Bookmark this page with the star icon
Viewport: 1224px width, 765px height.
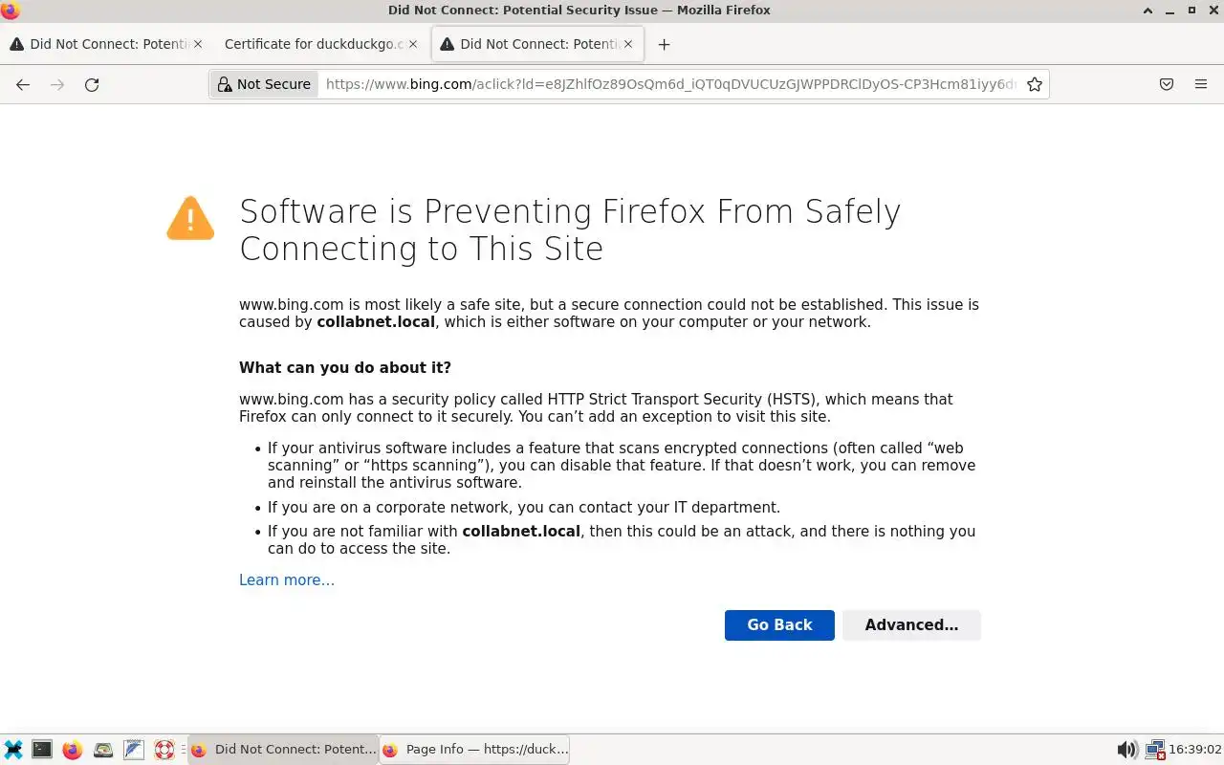click(x=1034, y=84)
